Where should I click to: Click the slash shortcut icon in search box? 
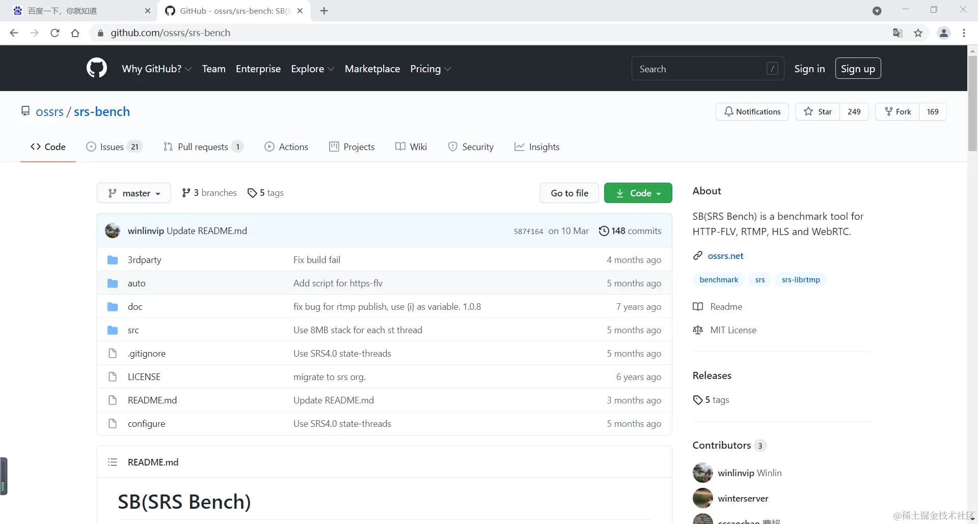coord(772,69)
